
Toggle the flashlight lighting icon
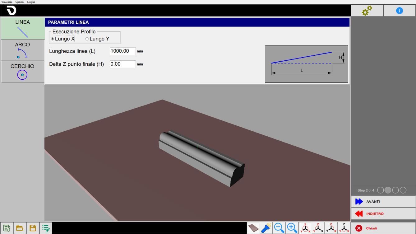coord(266,228)
